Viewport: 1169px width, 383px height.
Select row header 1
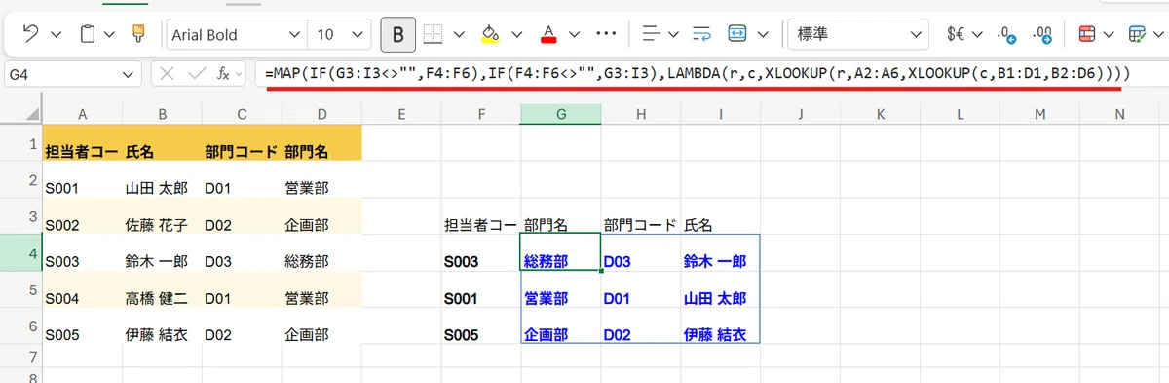20,142
